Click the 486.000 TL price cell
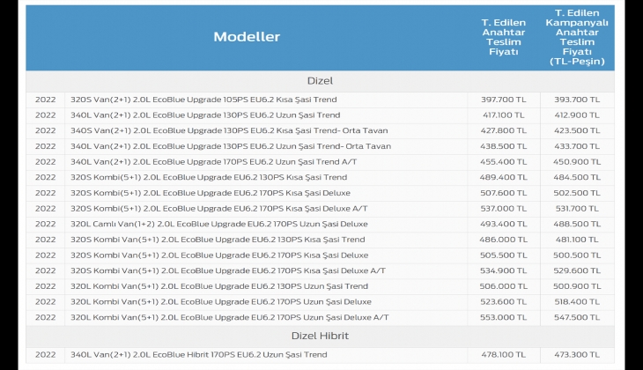 coord(505,240)
